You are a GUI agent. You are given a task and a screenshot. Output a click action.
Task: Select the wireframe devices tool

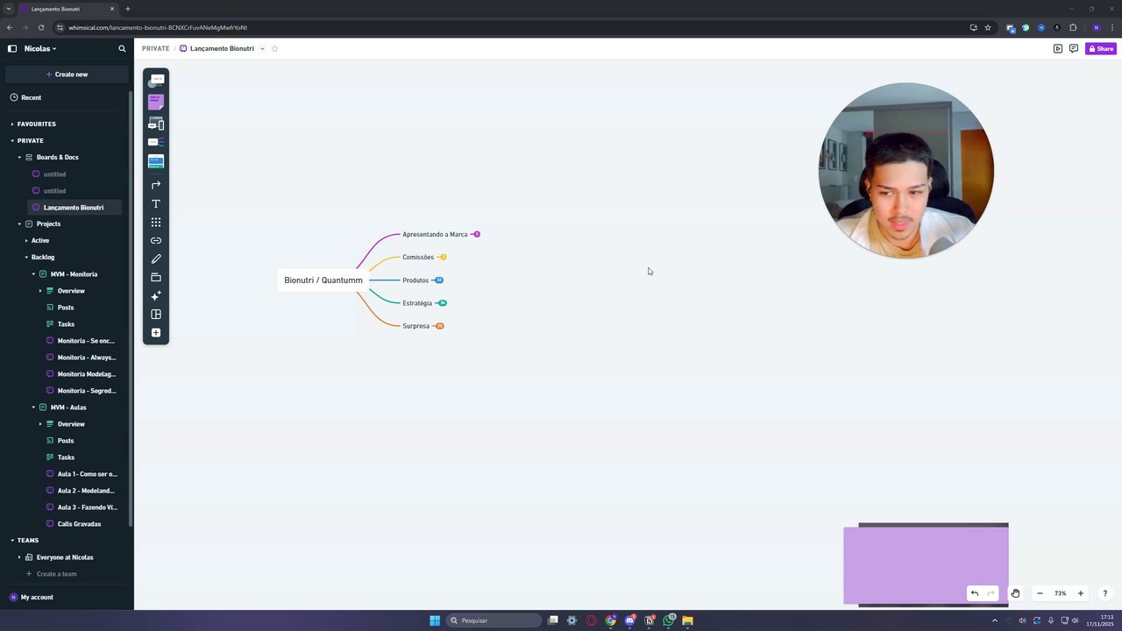click(x=156, y=124)
